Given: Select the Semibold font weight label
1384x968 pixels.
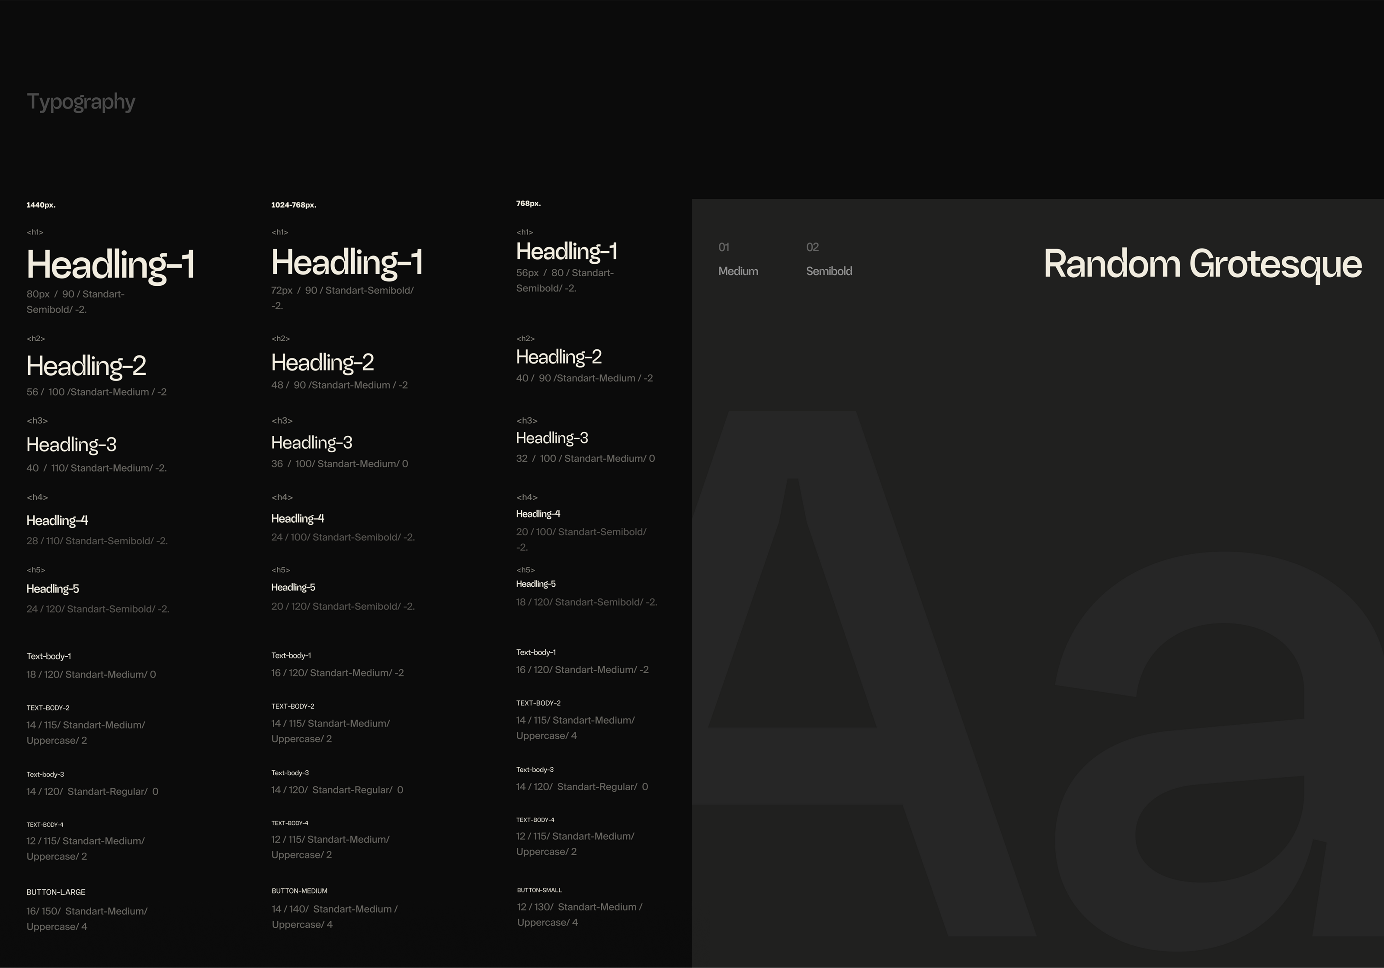Looking at the screenshot, I should pyautogui.click(x=829, y=271).
